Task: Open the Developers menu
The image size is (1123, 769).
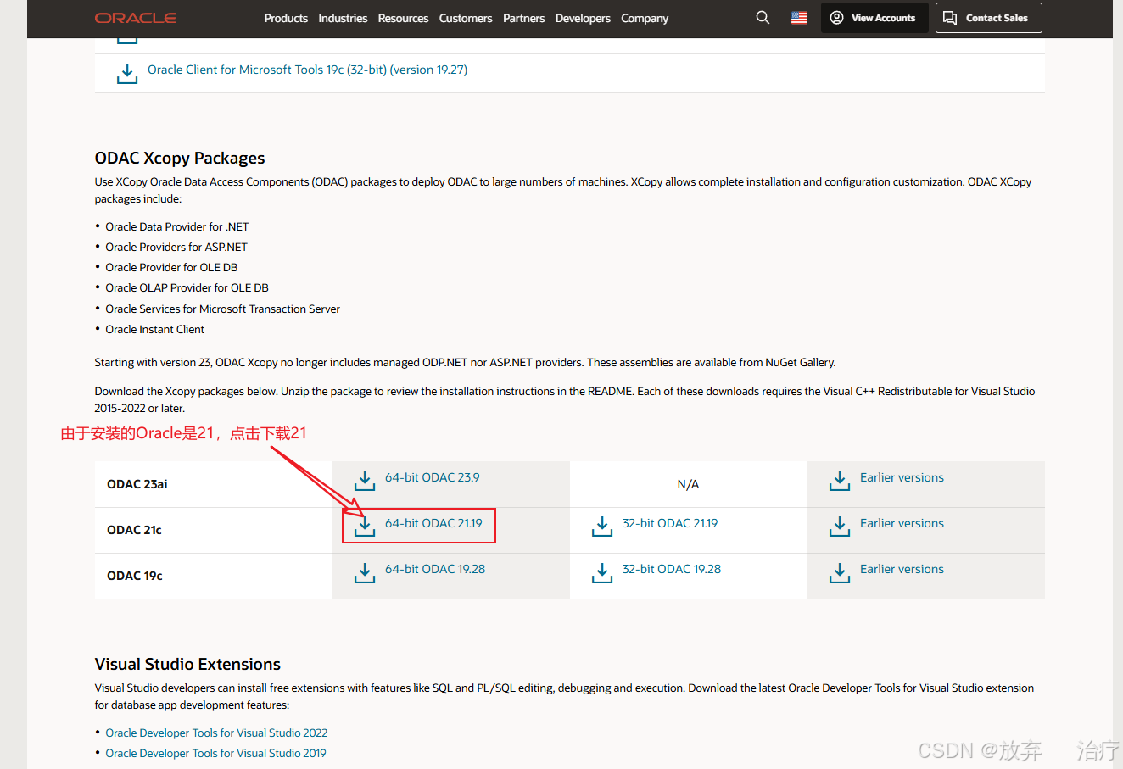Action: click(583, 18)
